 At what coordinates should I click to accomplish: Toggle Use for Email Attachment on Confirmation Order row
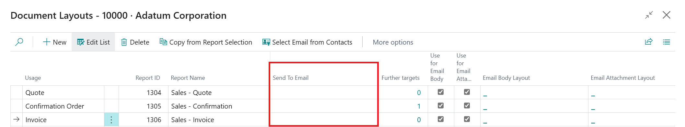467,106
